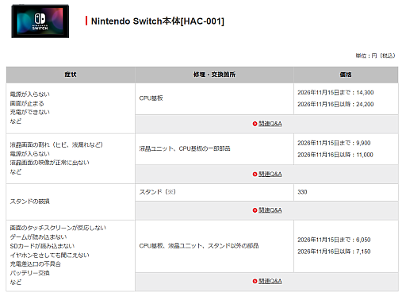Viewport: 406px width, 296px height.
Task: Click the price value 330
Action: pos(302,192)
